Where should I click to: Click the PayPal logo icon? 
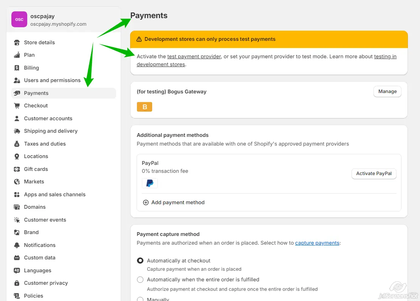point(150,183)
